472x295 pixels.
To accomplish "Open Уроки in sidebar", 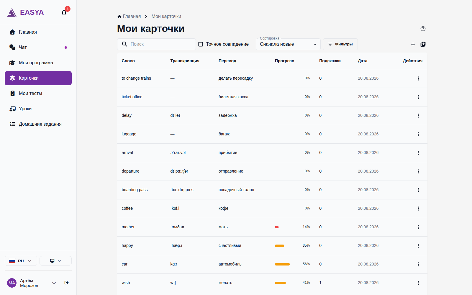I will click(x=38, y=109).
